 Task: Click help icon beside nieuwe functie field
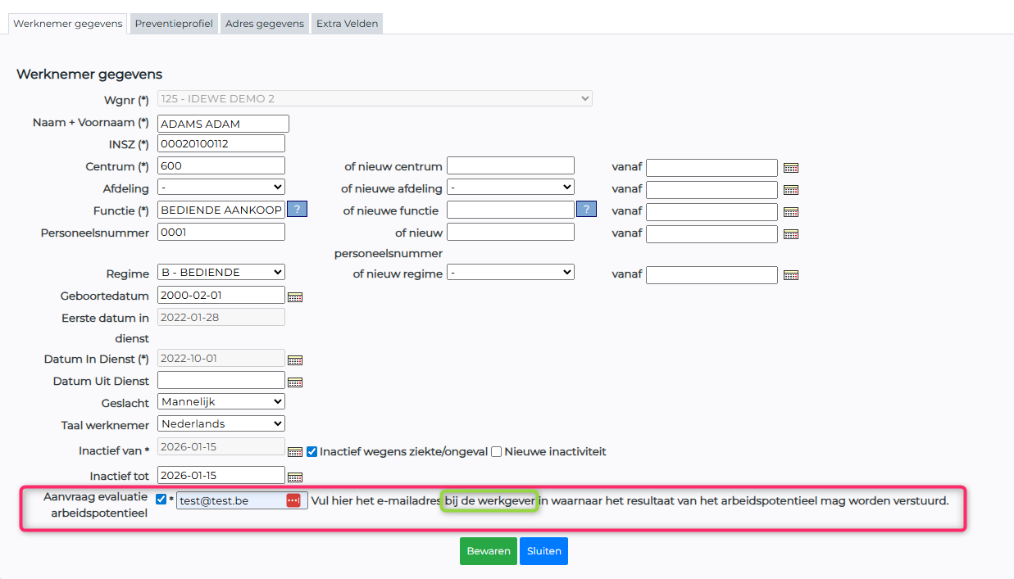click(x=586, y=210)
